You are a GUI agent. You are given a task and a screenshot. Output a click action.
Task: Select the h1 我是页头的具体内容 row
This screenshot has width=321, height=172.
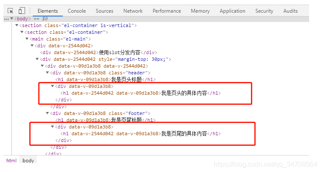(141, 93)
